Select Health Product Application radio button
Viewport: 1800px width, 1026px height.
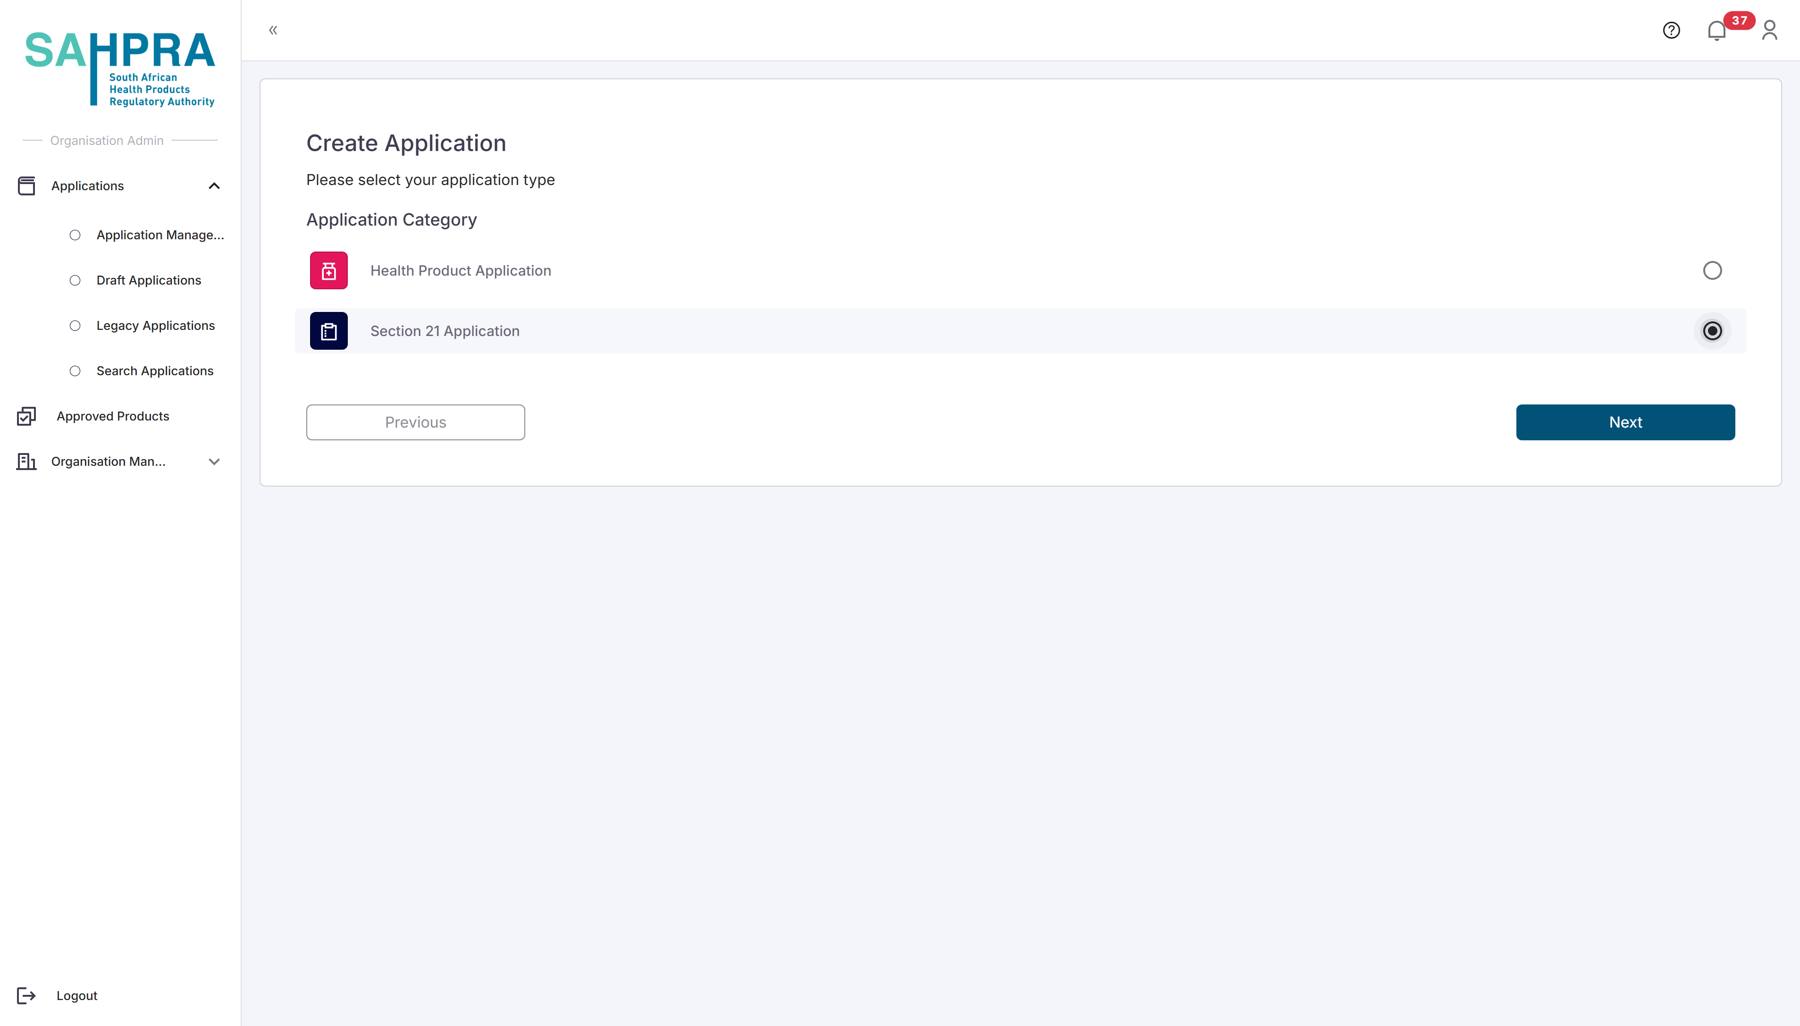coord(1713,270)
